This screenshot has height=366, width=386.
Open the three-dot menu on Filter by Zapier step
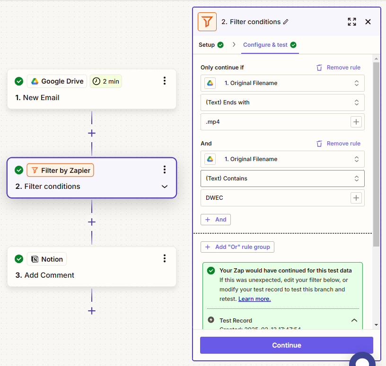click(164, 170)
